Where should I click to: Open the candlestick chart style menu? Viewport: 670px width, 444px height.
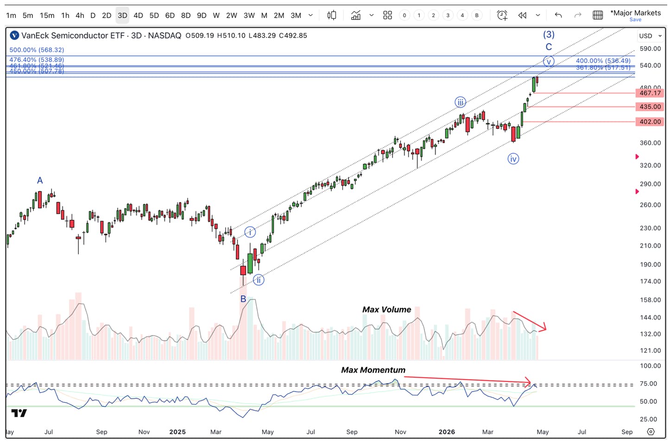pyautogui.click(x=332, y=15)
